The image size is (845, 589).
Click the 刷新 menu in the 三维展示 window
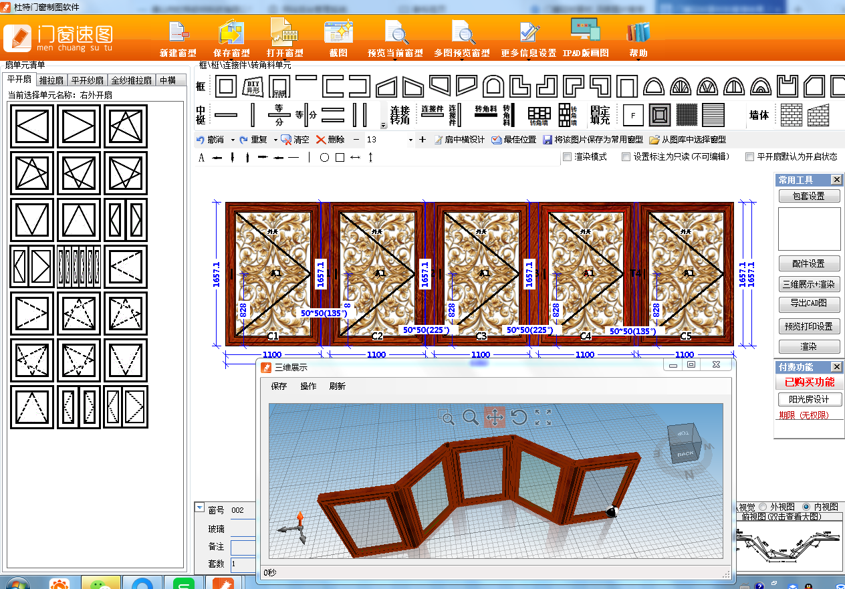pos(338,386)
